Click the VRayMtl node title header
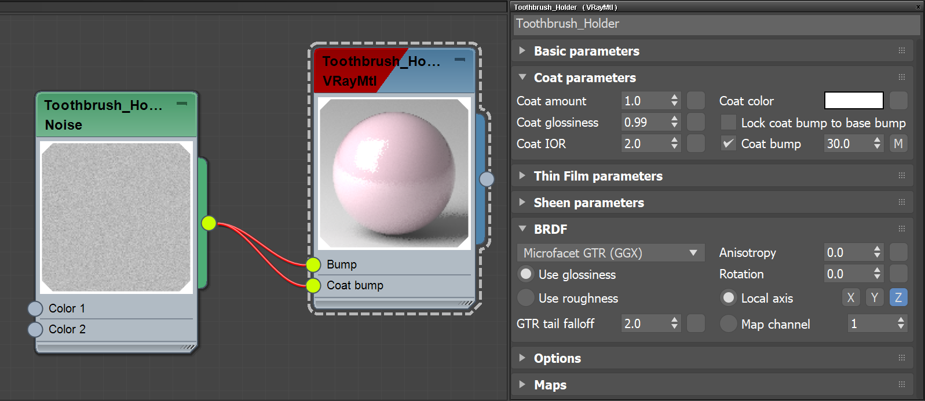This screenshot has width=925, height=401. (394, 71)
